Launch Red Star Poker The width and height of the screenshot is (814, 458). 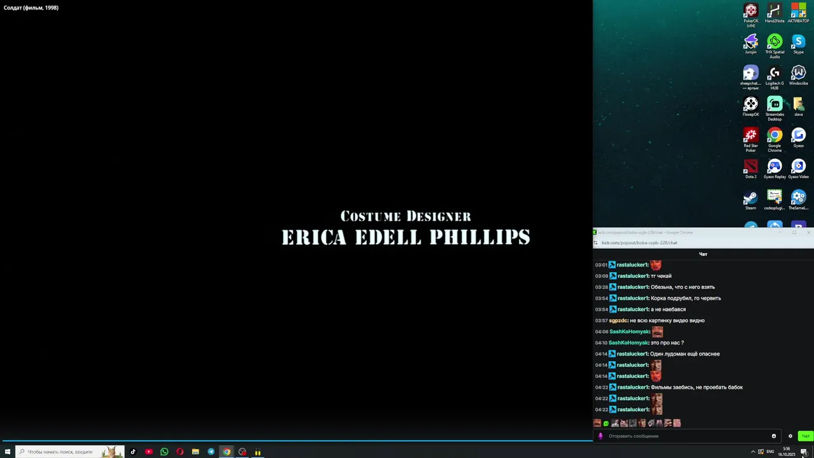751,140
